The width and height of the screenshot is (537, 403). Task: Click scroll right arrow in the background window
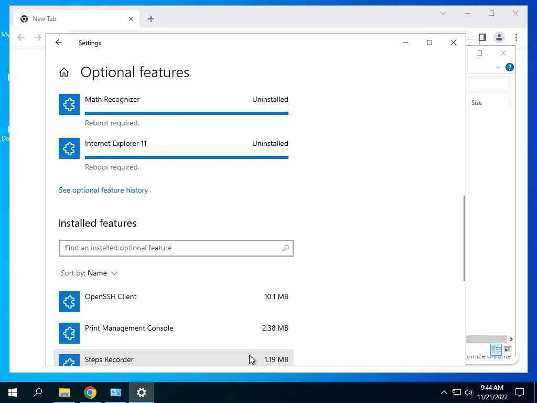(x=511, y=340)
